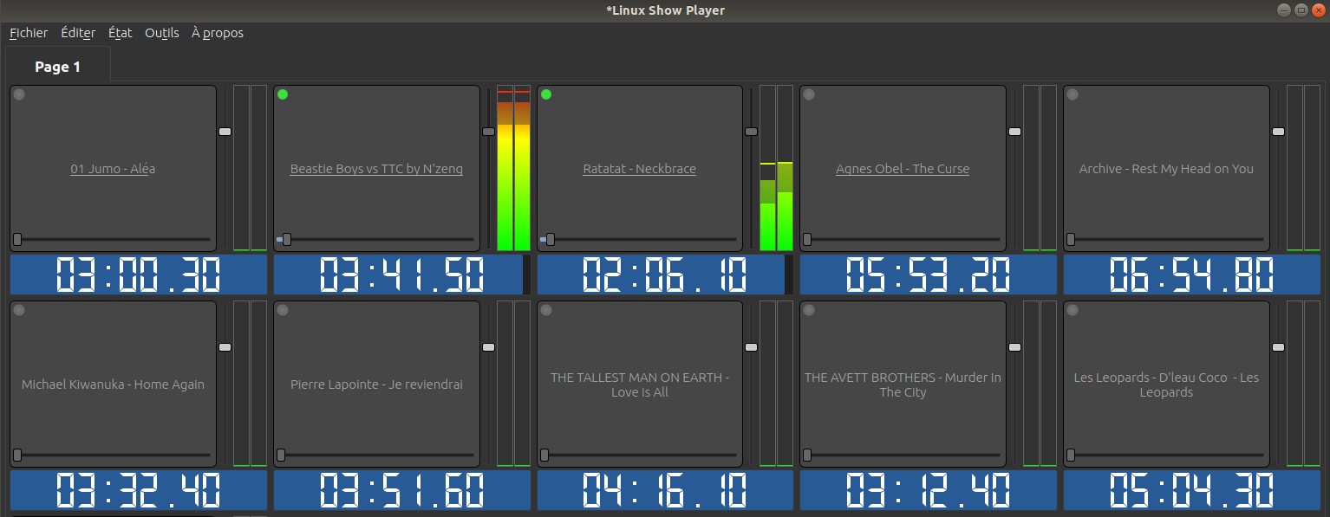Click volume slider handle for Beastie Boys cue

488,132
